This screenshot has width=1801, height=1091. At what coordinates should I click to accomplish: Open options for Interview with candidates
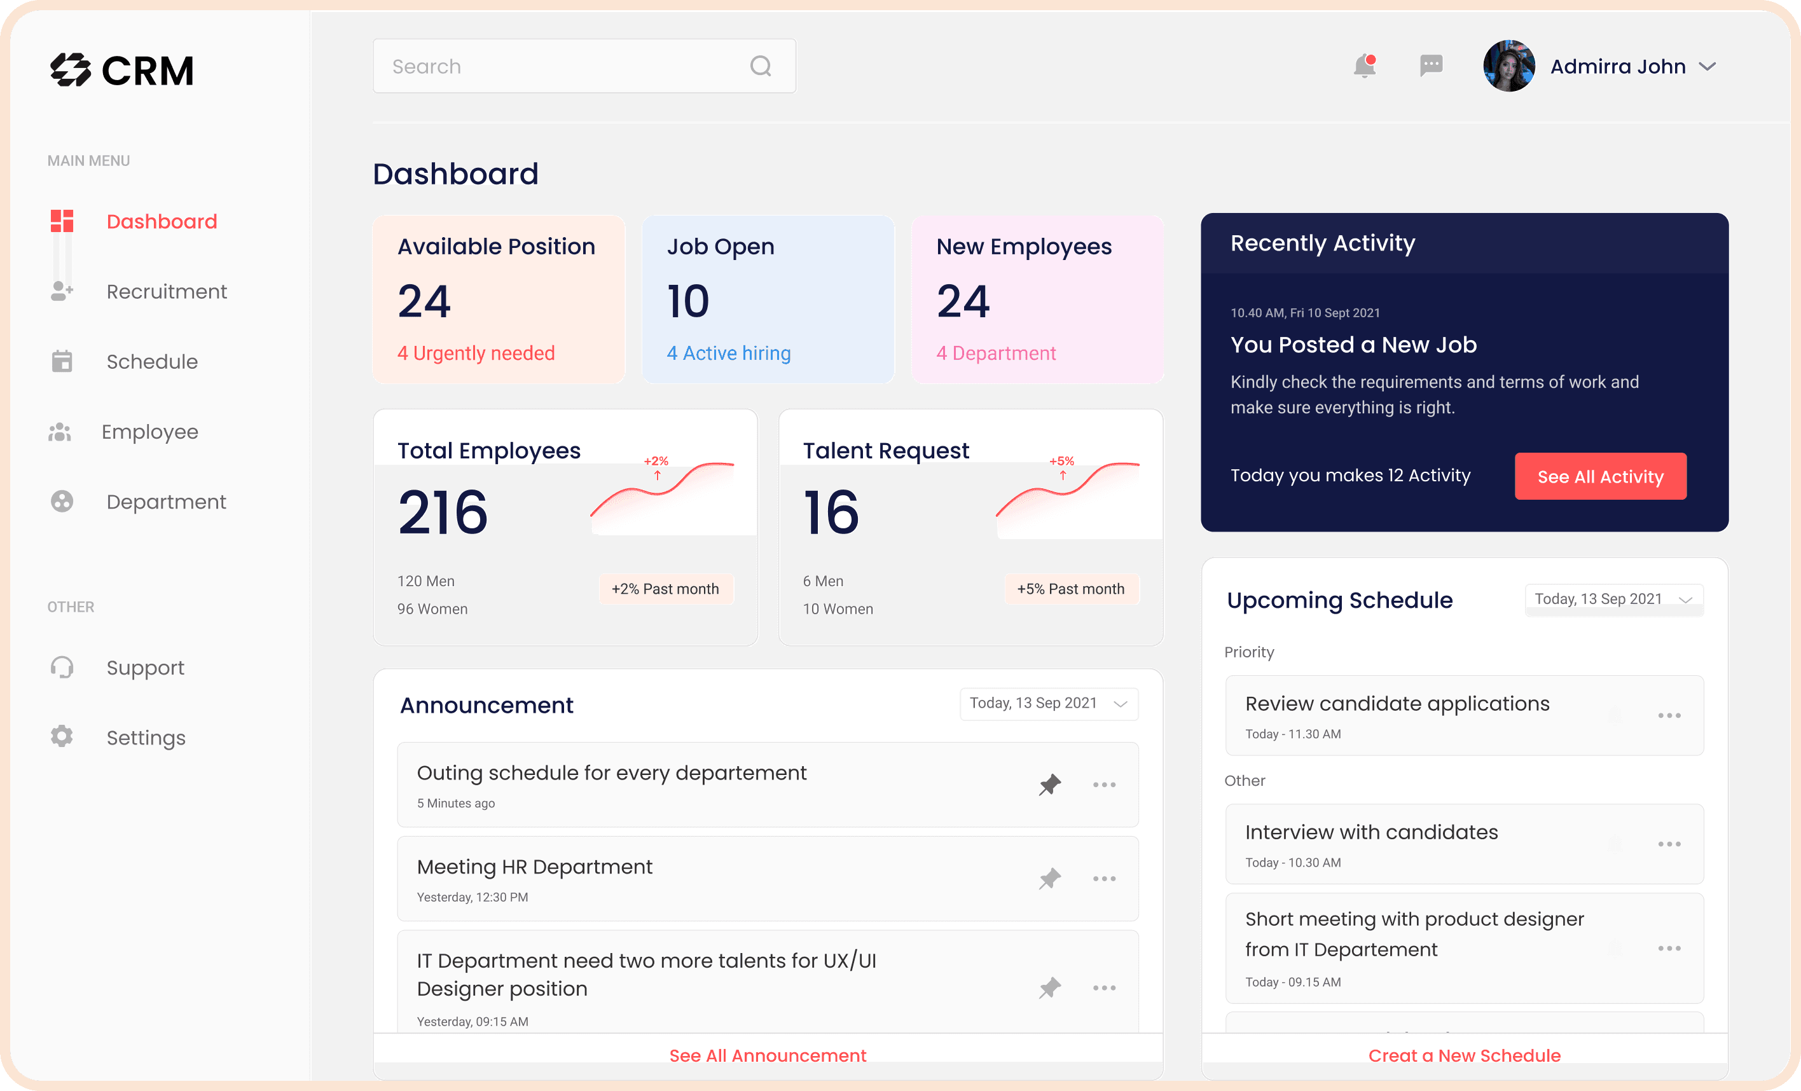tap(1669, 845)
